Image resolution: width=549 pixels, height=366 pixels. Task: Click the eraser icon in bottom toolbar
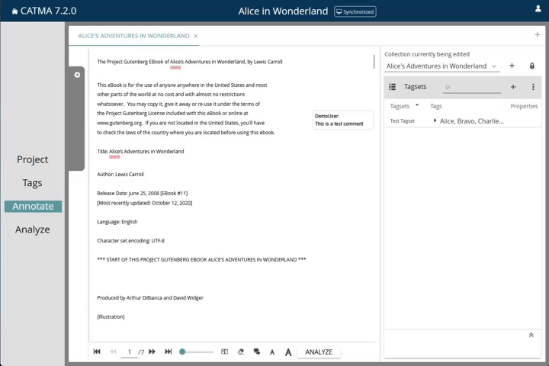(x=241, y=352)
